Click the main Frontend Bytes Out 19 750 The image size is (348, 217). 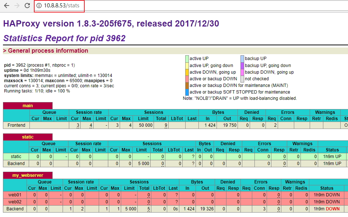point(230,125)
